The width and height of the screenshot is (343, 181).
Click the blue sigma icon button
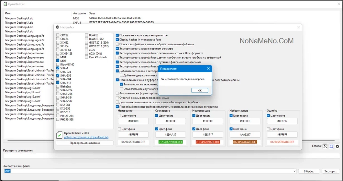point(331,146)
